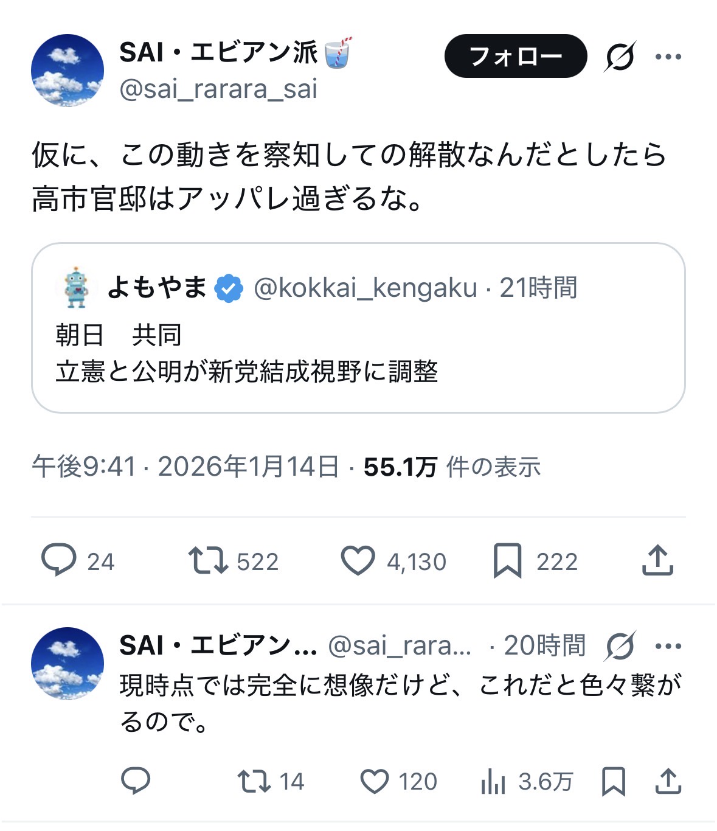This screenshot has height=831, width=717.
Task: Like the main tweet with 4,130 likes
Action: pyautogui.click(x=358, y=560)
